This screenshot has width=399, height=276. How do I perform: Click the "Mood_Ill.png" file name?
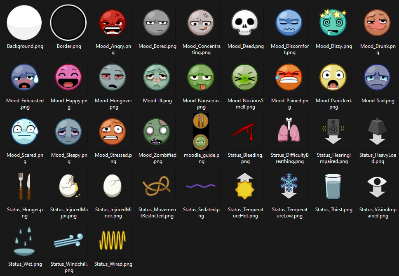click(157, 101)
